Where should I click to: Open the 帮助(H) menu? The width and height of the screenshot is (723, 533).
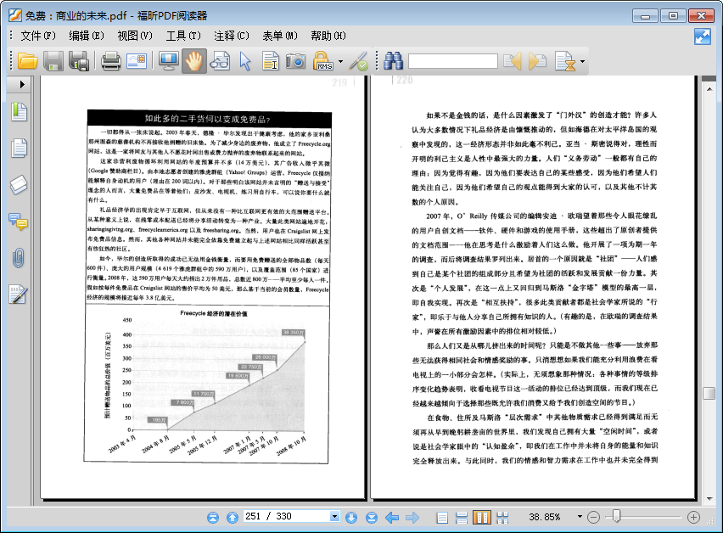(x=328, y=36)
